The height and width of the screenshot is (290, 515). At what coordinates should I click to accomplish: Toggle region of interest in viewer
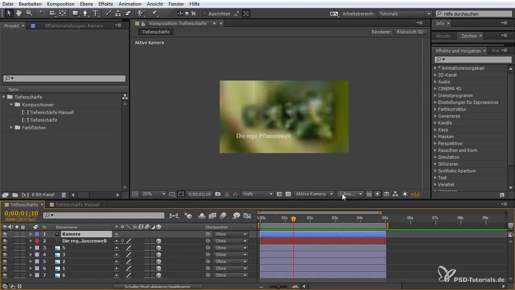280,194
